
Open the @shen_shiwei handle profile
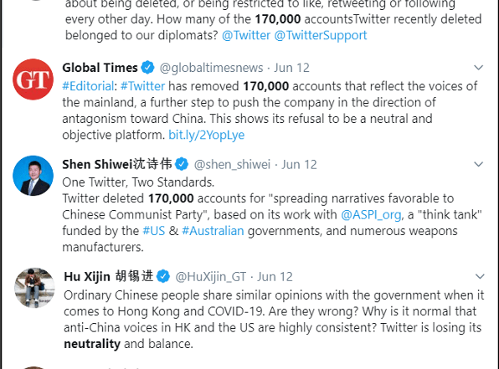tap(232, 165)
